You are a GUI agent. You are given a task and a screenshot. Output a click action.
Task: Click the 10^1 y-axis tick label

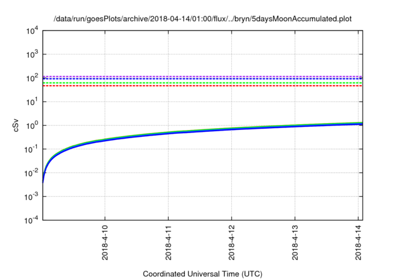[32, 101]
